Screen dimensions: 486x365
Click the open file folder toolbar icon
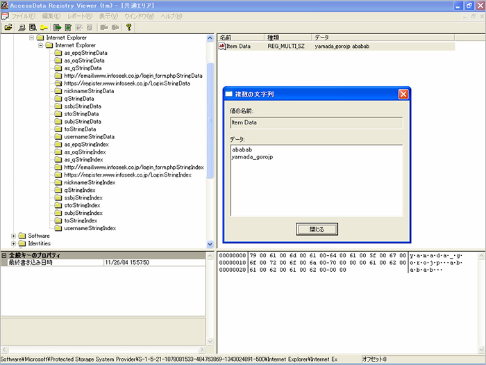tap(8, 28)
